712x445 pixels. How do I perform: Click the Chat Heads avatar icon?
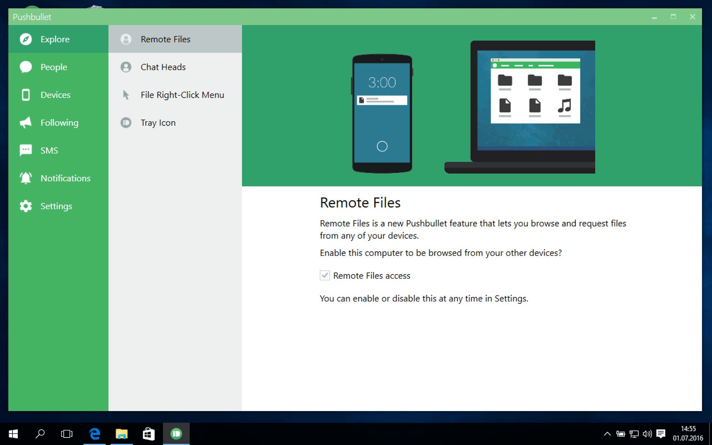click(126, 67)
